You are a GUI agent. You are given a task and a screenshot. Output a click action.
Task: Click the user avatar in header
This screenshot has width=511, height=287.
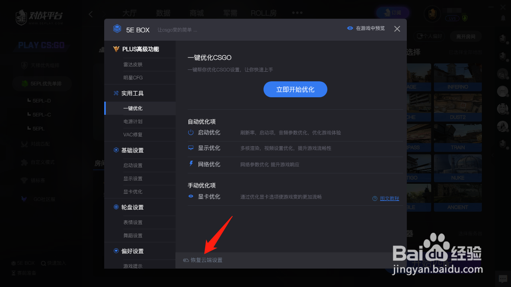[x=432, y=14]
